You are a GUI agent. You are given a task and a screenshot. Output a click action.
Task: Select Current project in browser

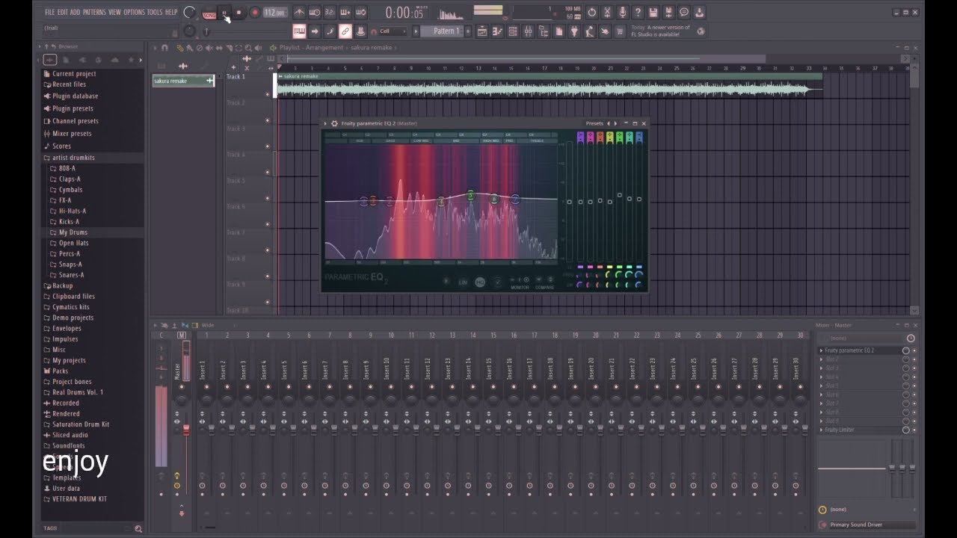(74, 74)
